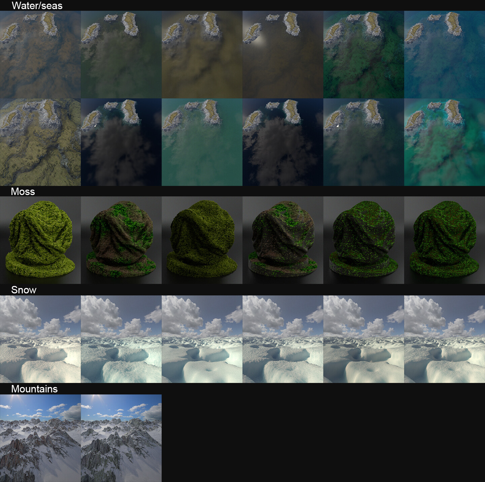The width and height of the screenshot is (485, 482).
Task: Open the dry yellow terrain render without water
Action: 40,141
